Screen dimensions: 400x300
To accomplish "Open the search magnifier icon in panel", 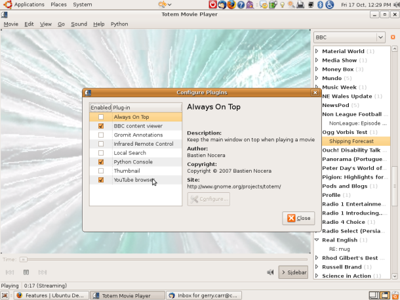I will click(291, 5).
